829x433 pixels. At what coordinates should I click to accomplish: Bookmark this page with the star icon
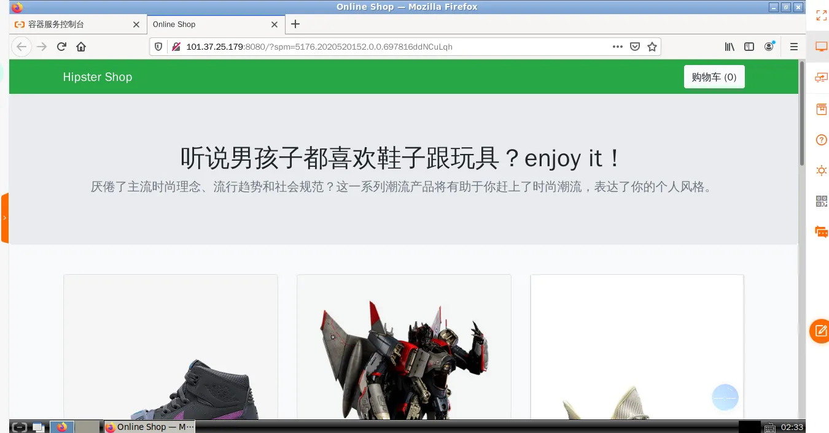(652, 46)
